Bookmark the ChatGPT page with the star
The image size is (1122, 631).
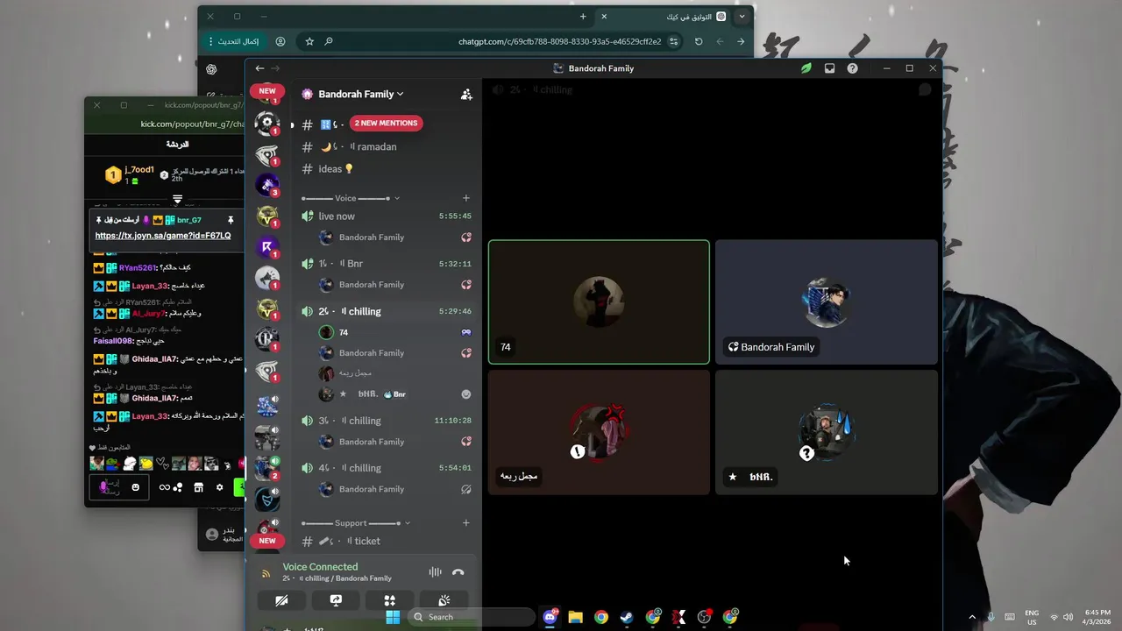tap(309, 41)
